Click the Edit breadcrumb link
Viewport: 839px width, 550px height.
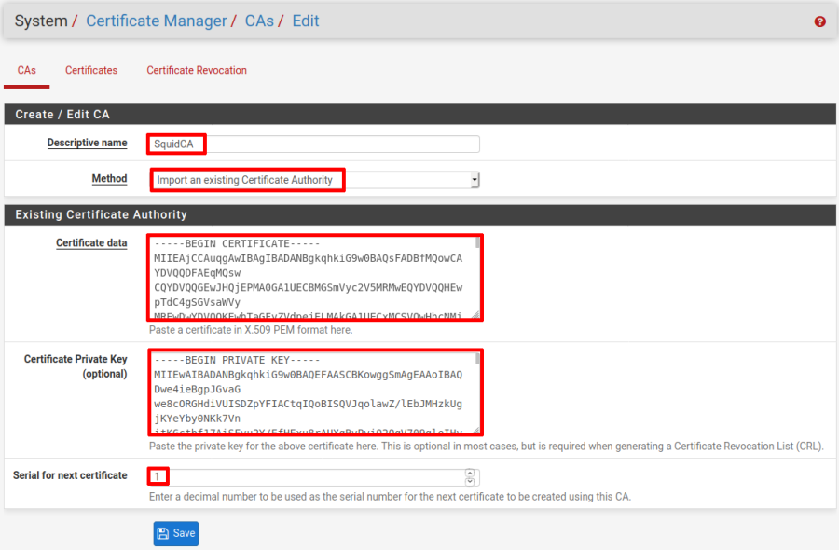(306, 21)
